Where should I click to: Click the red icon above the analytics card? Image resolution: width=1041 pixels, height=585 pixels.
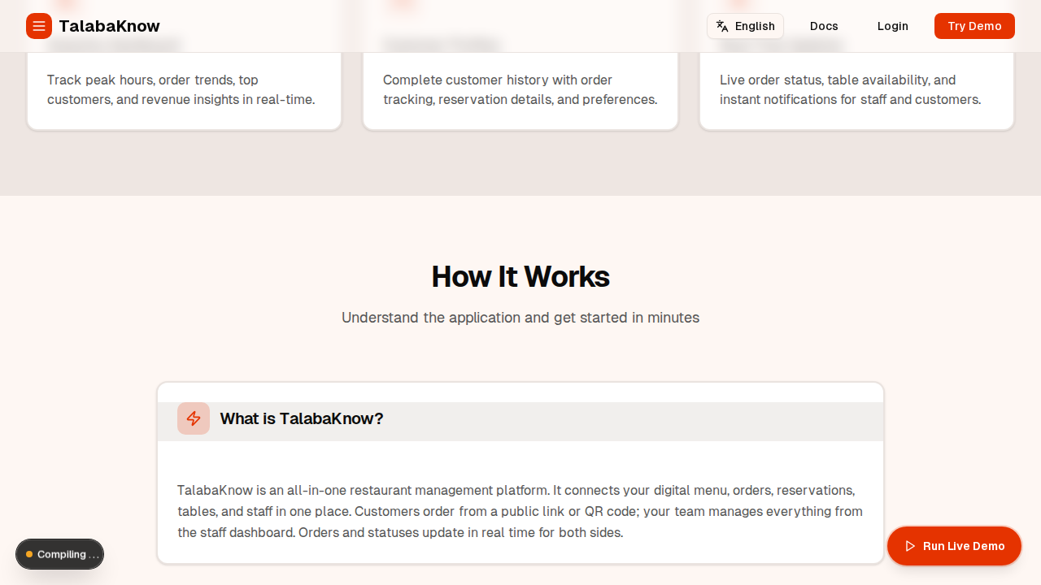pyautogui.click(x=65, y=5)
